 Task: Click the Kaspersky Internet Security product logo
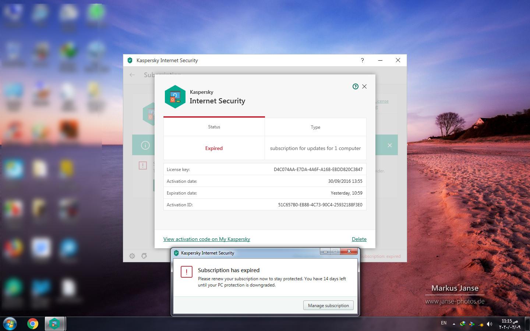[x=175, y=97]
